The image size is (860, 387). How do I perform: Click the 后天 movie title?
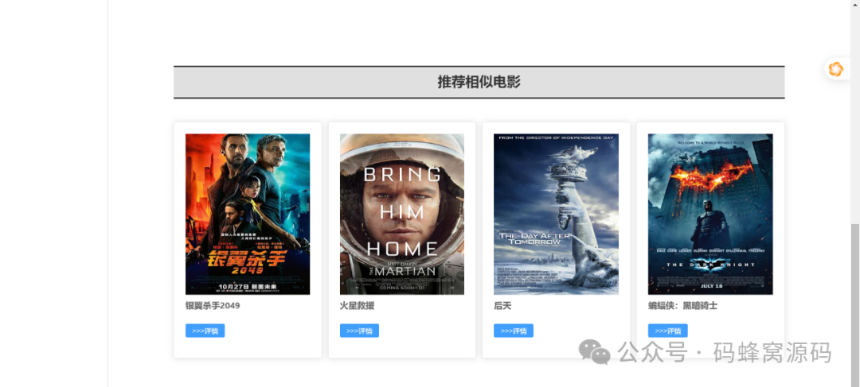[502, 305]
